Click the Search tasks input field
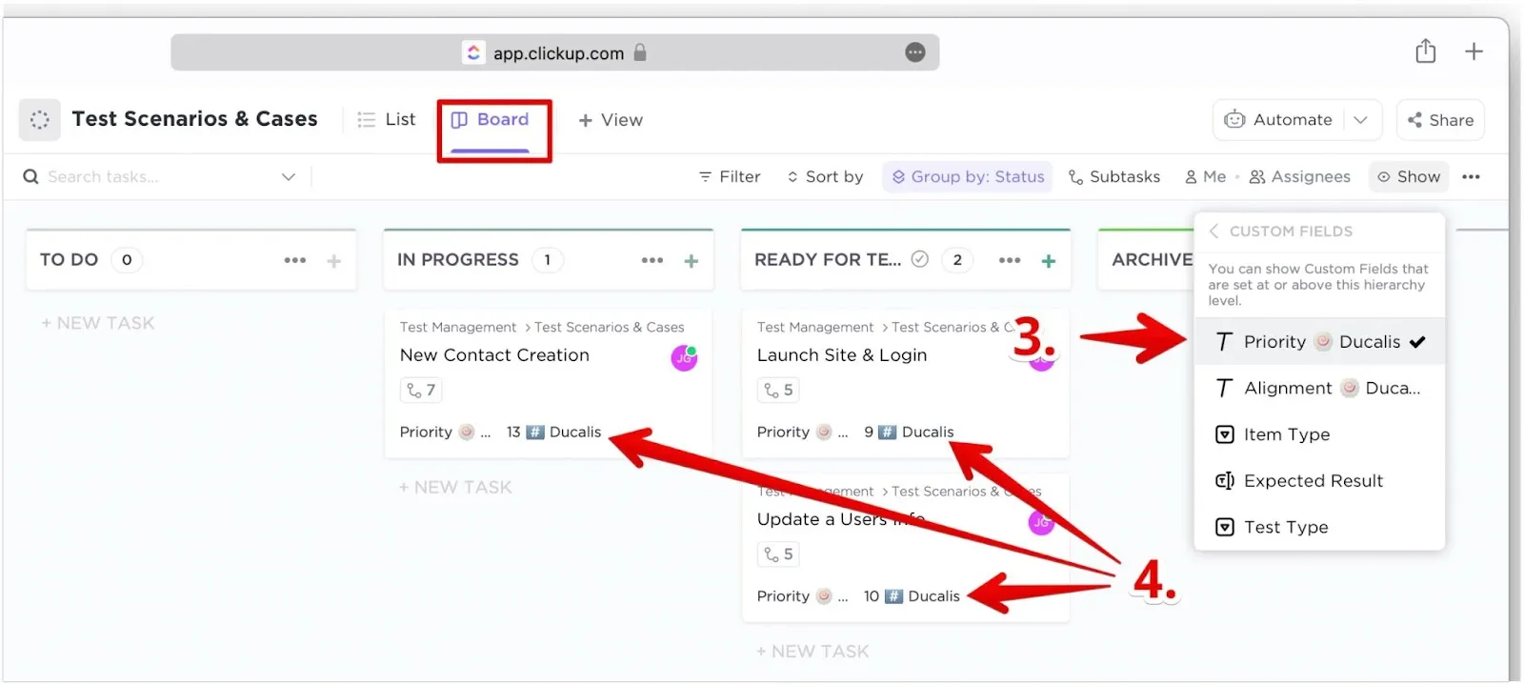 point(152,177)
